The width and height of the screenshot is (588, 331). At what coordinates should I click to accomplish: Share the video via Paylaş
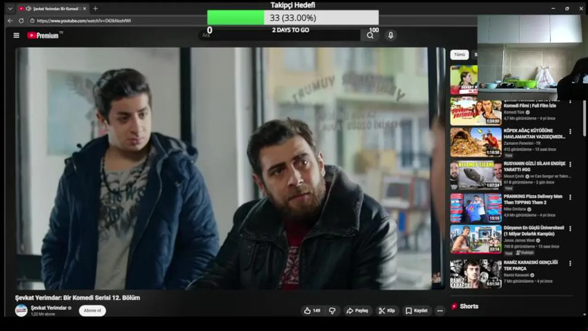[357, 311]
